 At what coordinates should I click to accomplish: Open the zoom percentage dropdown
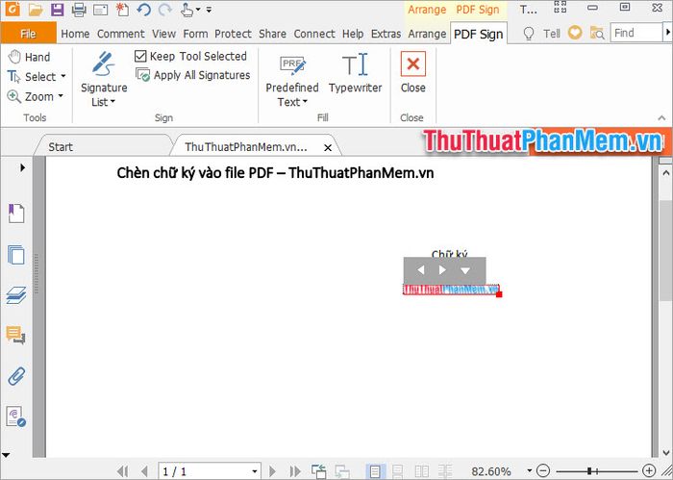tap(529, 471)
